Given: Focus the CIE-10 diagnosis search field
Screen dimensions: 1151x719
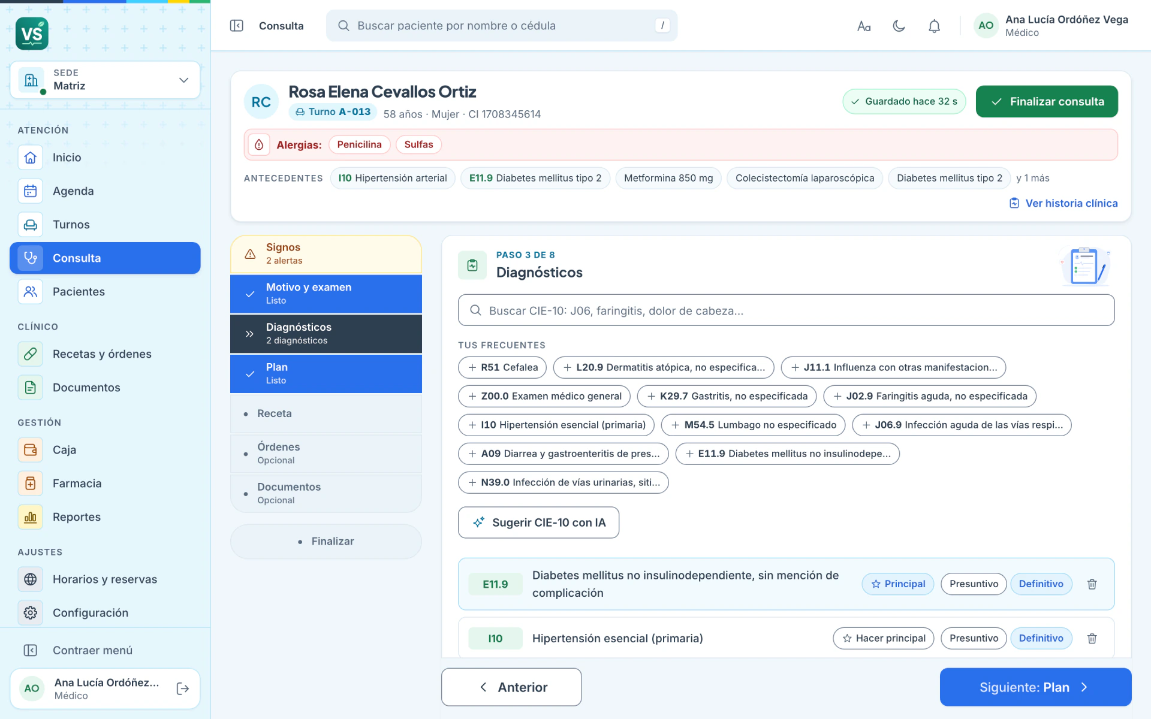Looking at the screenshot, I should point(786,310).
